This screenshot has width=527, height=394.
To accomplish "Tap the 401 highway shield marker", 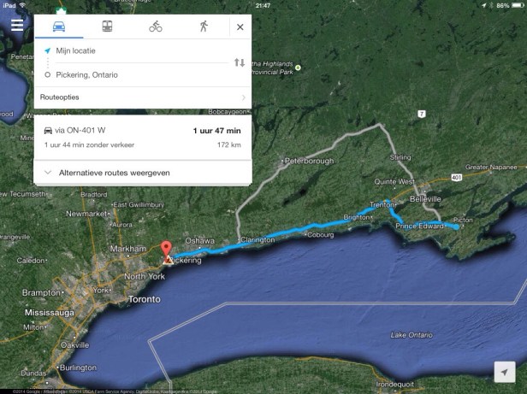I will pos(456,178).
